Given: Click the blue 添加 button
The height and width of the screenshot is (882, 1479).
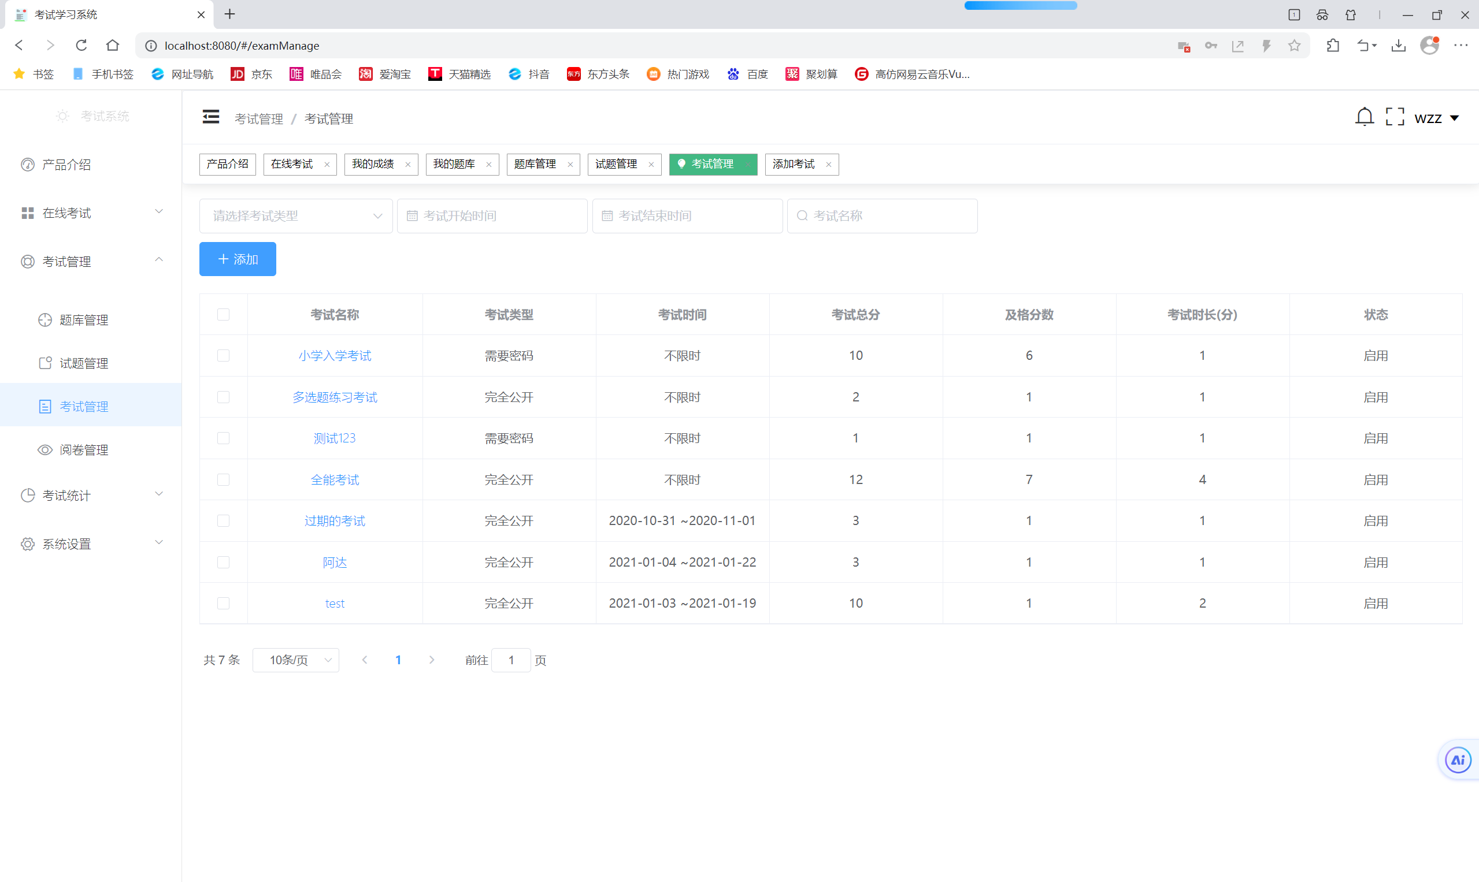Looking at the screenshot, I should (x=238, y=259).
